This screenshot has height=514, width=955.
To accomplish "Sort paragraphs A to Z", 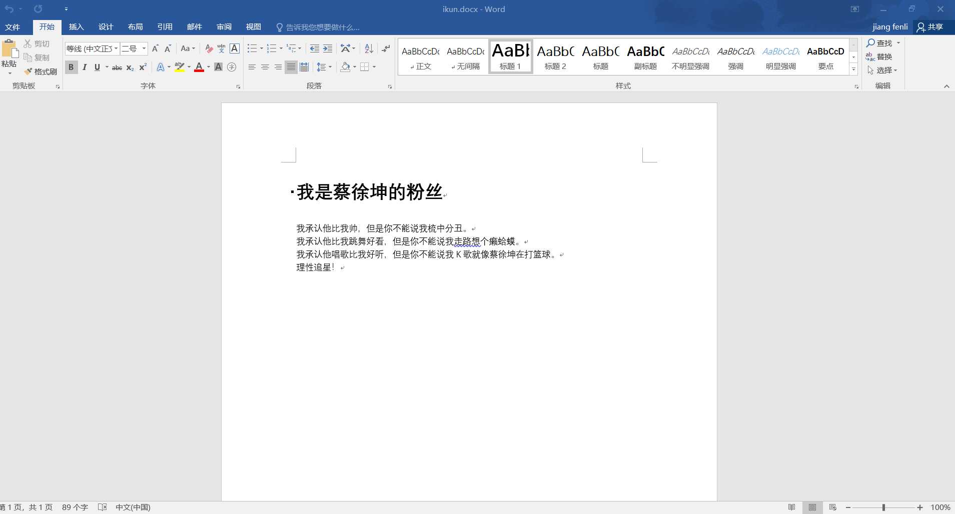I will pos(369,48).
